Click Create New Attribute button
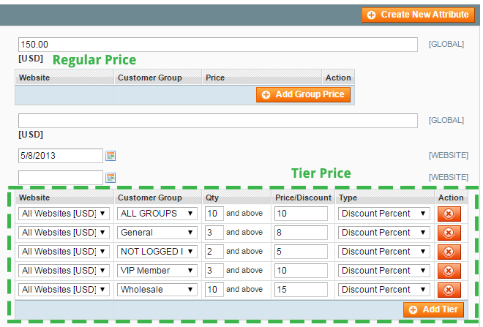The width and height of the screenshot is (483, 327). [418, 15]
